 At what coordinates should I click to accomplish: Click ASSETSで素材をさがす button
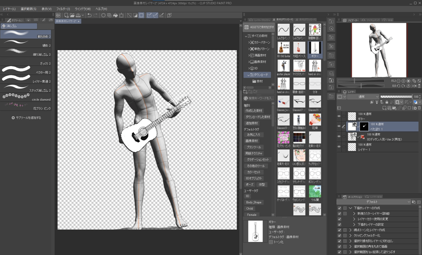[x=259, y=27]
